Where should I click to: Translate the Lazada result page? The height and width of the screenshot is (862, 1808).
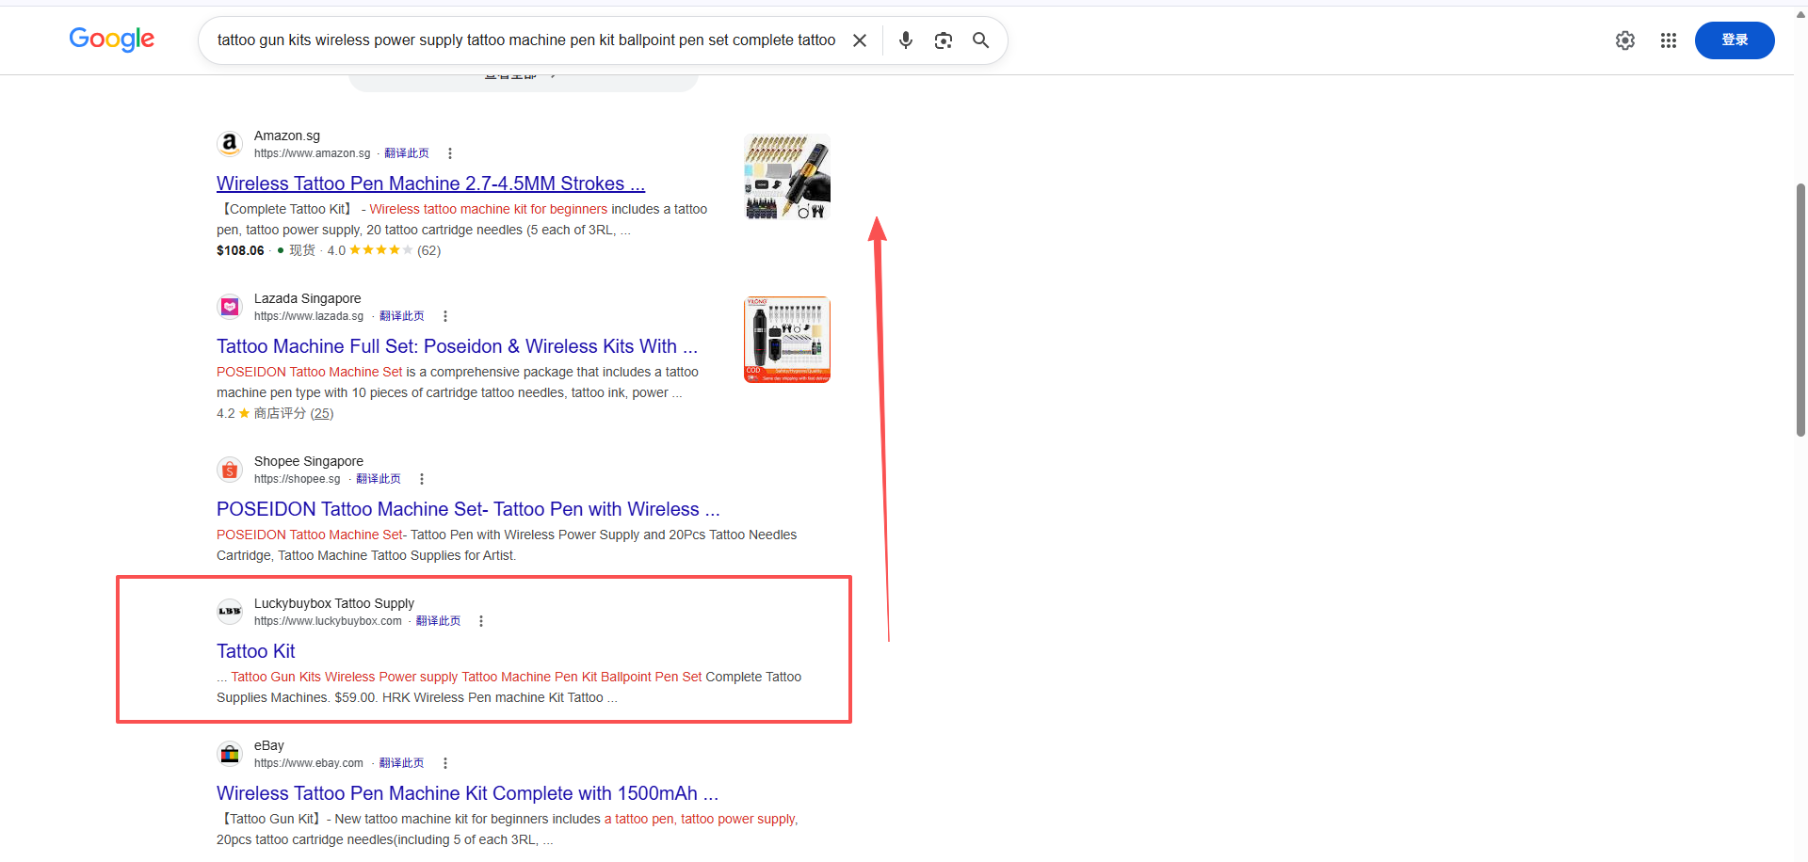(402, 316)
